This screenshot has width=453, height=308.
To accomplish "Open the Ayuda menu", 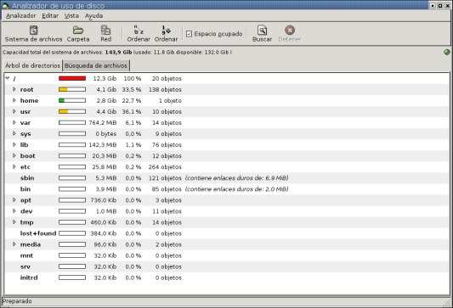I will (93, 16).
